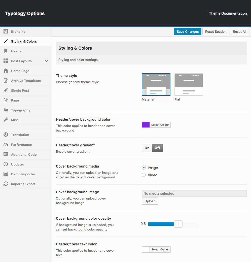Click the pencil icon for Single Post
The height and width of the screenshot is (262, 251).
click(x=6, y=90)
